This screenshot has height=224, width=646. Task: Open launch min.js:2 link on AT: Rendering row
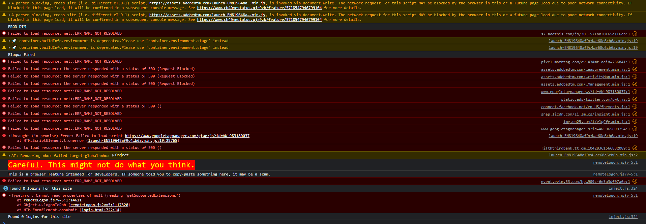coord(593,155)
